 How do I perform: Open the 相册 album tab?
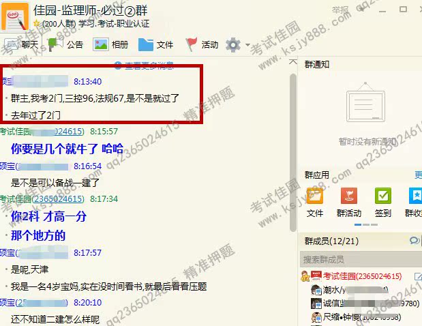pos(111,45)
